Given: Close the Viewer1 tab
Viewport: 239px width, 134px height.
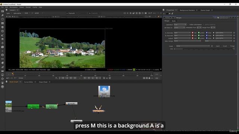Looking at the screenshot, I should point(18,10).
